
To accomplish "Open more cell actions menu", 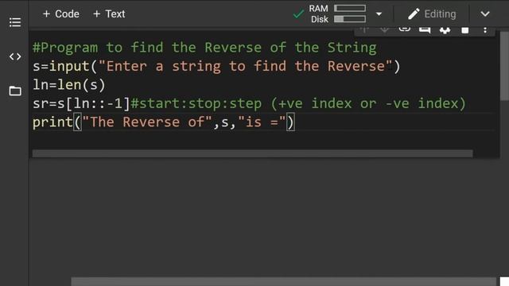I will tap(485, 30).
